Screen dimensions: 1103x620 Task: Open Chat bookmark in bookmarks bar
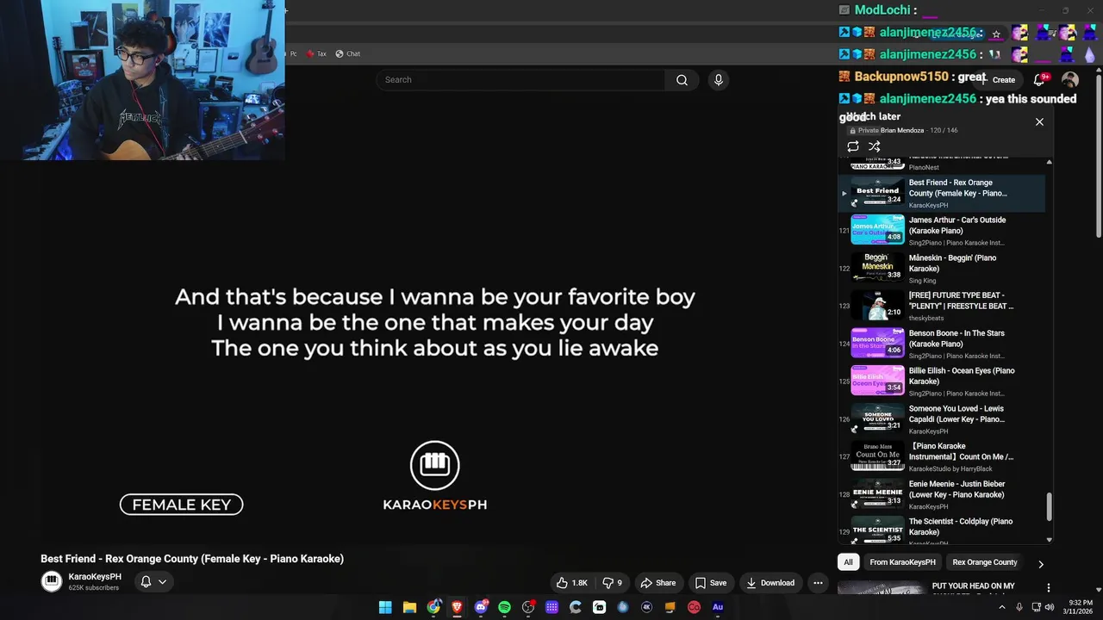pos(347,53)
